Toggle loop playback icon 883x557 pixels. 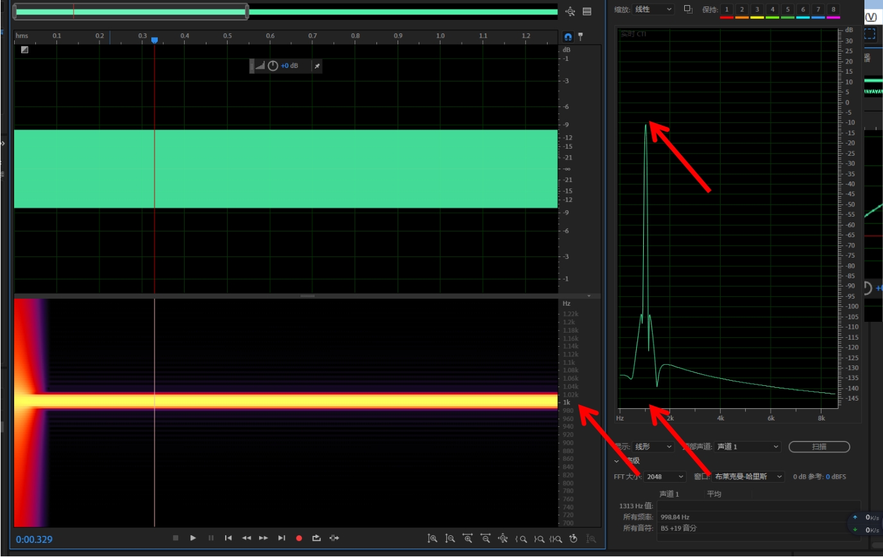(316, 538)
